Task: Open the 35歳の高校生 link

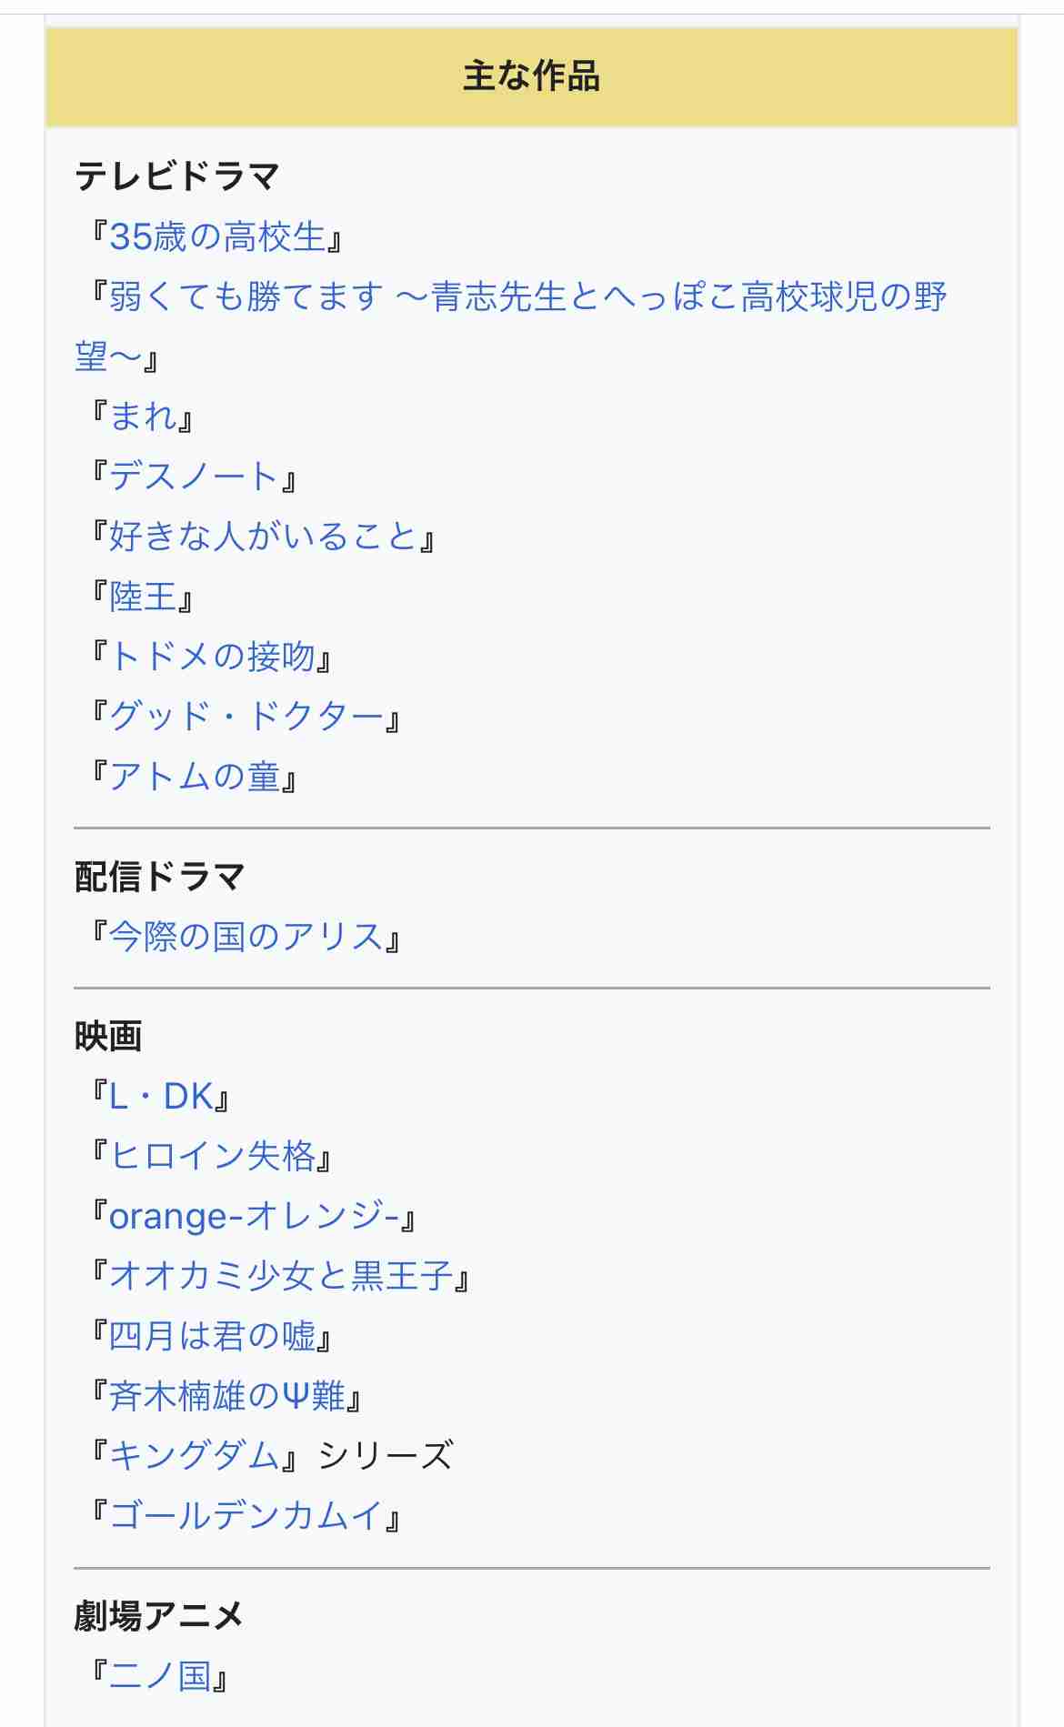Action: [216, 237]
